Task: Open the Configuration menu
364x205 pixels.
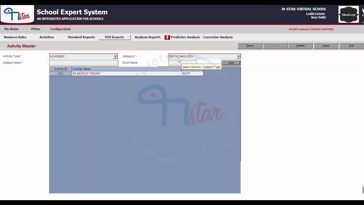Action: click(60, 29)
